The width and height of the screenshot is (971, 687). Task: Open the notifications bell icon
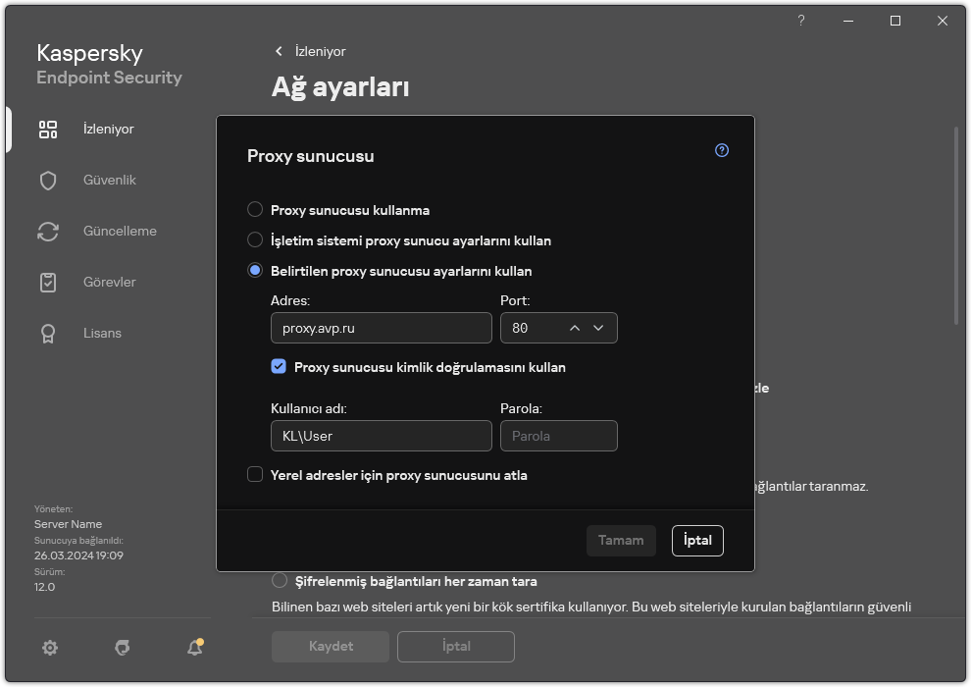pyautogui.click(x=194, y=648)
